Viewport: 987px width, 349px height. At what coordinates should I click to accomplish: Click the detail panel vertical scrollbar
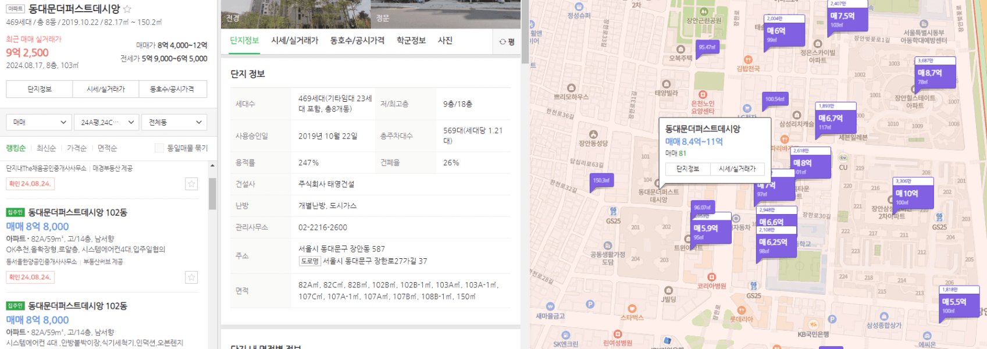pos(525,32)
